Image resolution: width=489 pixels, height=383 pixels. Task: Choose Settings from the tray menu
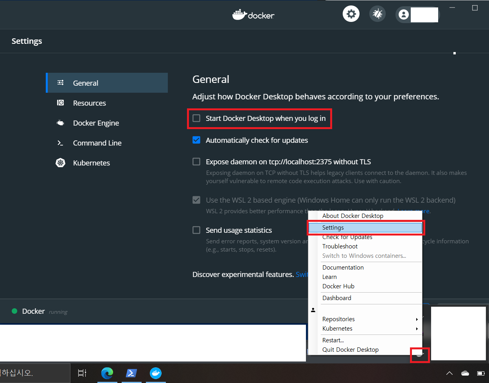pos(365,228)
